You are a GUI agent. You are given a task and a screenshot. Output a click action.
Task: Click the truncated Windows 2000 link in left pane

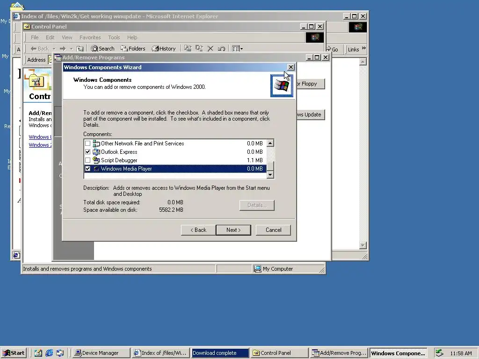point(40,145)
